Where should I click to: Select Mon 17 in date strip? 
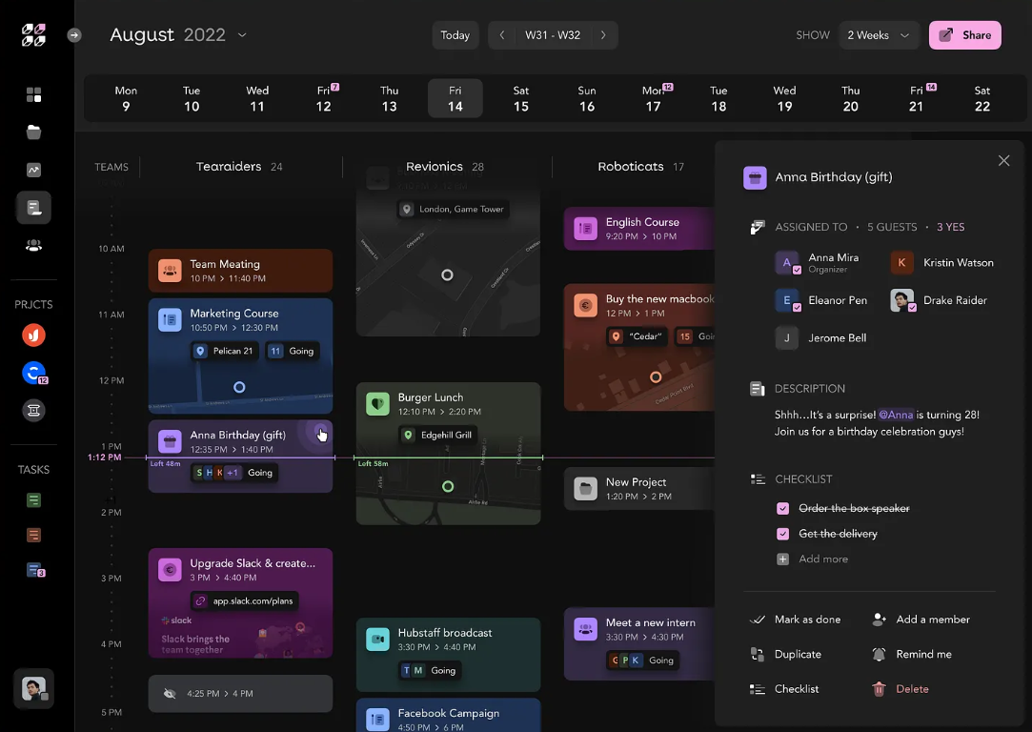653,99
